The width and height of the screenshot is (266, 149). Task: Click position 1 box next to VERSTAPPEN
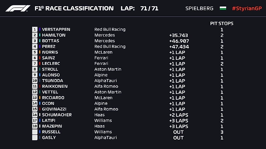35,29
